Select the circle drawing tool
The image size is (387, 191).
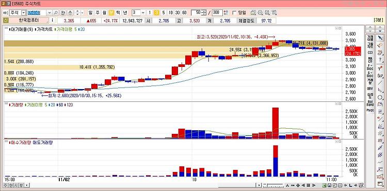point(380,97)
